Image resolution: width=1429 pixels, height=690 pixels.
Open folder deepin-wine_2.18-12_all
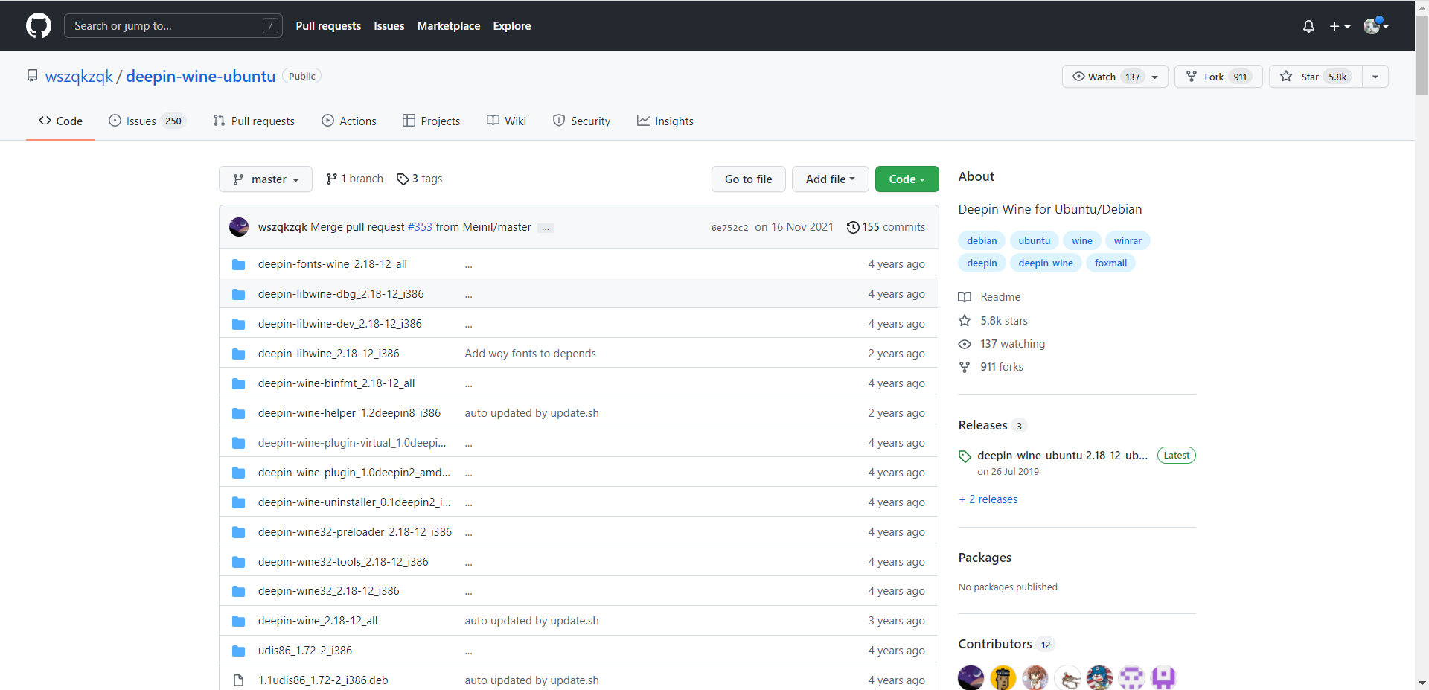(x=318, y=621)
